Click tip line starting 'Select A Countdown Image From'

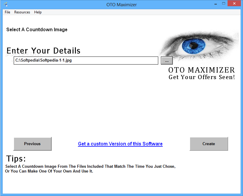90,166
